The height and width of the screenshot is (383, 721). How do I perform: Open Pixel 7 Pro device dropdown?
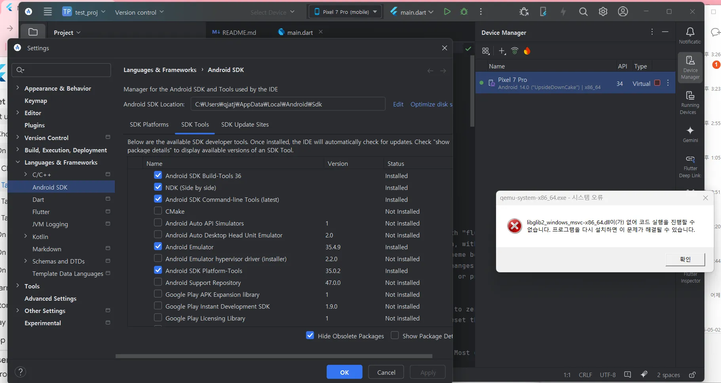pyautogui.click(x=345, y=12)
